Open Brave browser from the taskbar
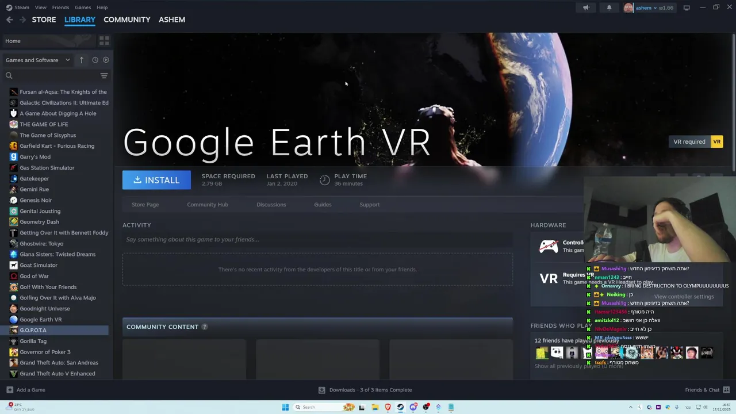Viewport: 736px width, 414px height. pyautogui.click(x=388, y=407)
